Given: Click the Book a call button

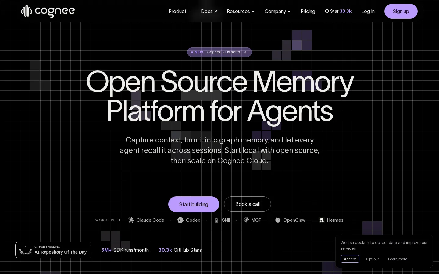Looking at the screenshot, I should (x=248, y=204).
